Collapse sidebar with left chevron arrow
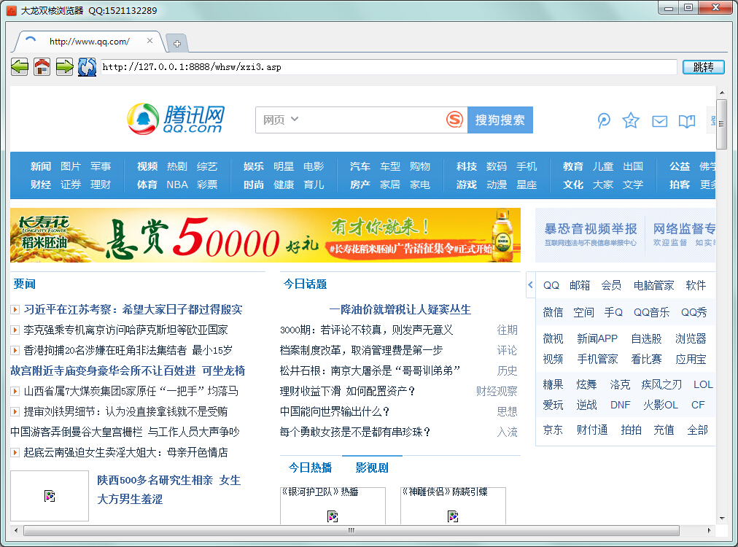Screen dimensions: 738x547 point(530,284)
